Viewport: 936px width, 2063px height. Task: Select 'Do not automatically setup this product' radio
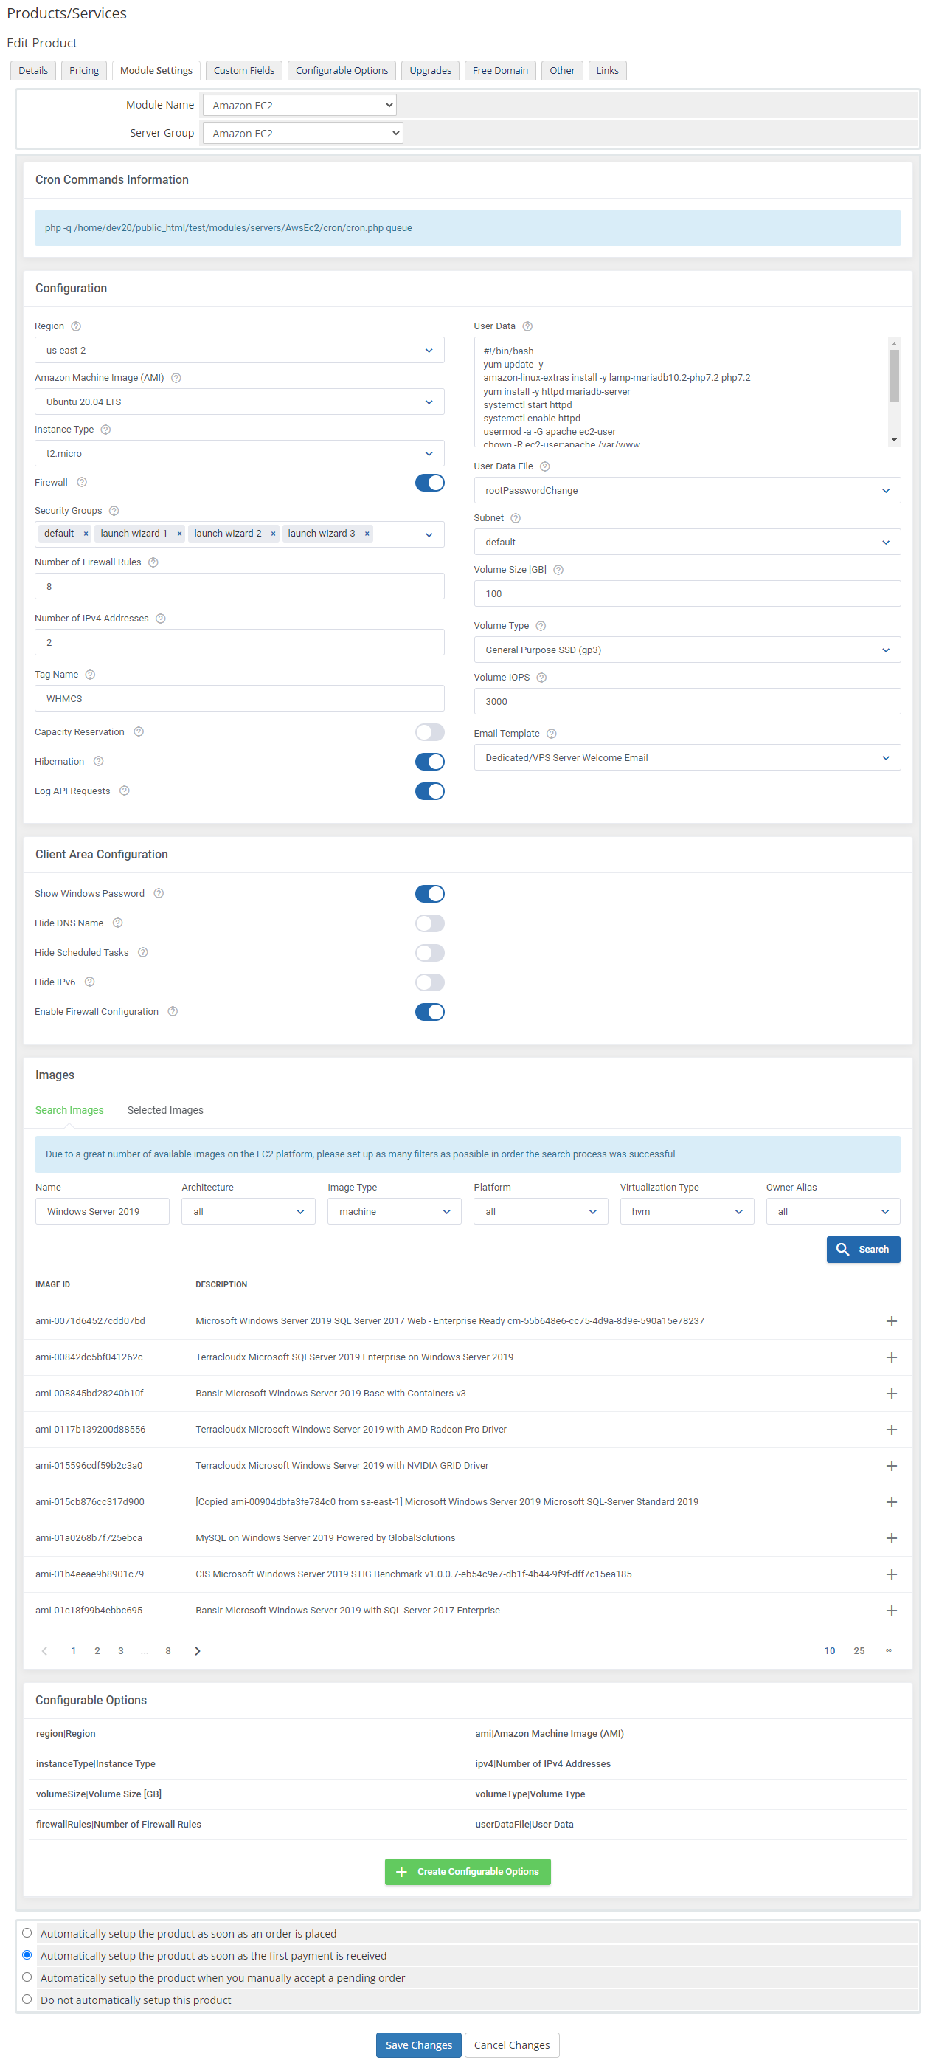click(27, 2000)
